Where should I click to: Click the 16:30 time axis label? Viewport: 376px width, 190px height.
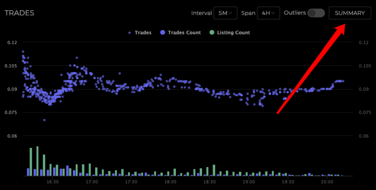[x=53, y=182]
